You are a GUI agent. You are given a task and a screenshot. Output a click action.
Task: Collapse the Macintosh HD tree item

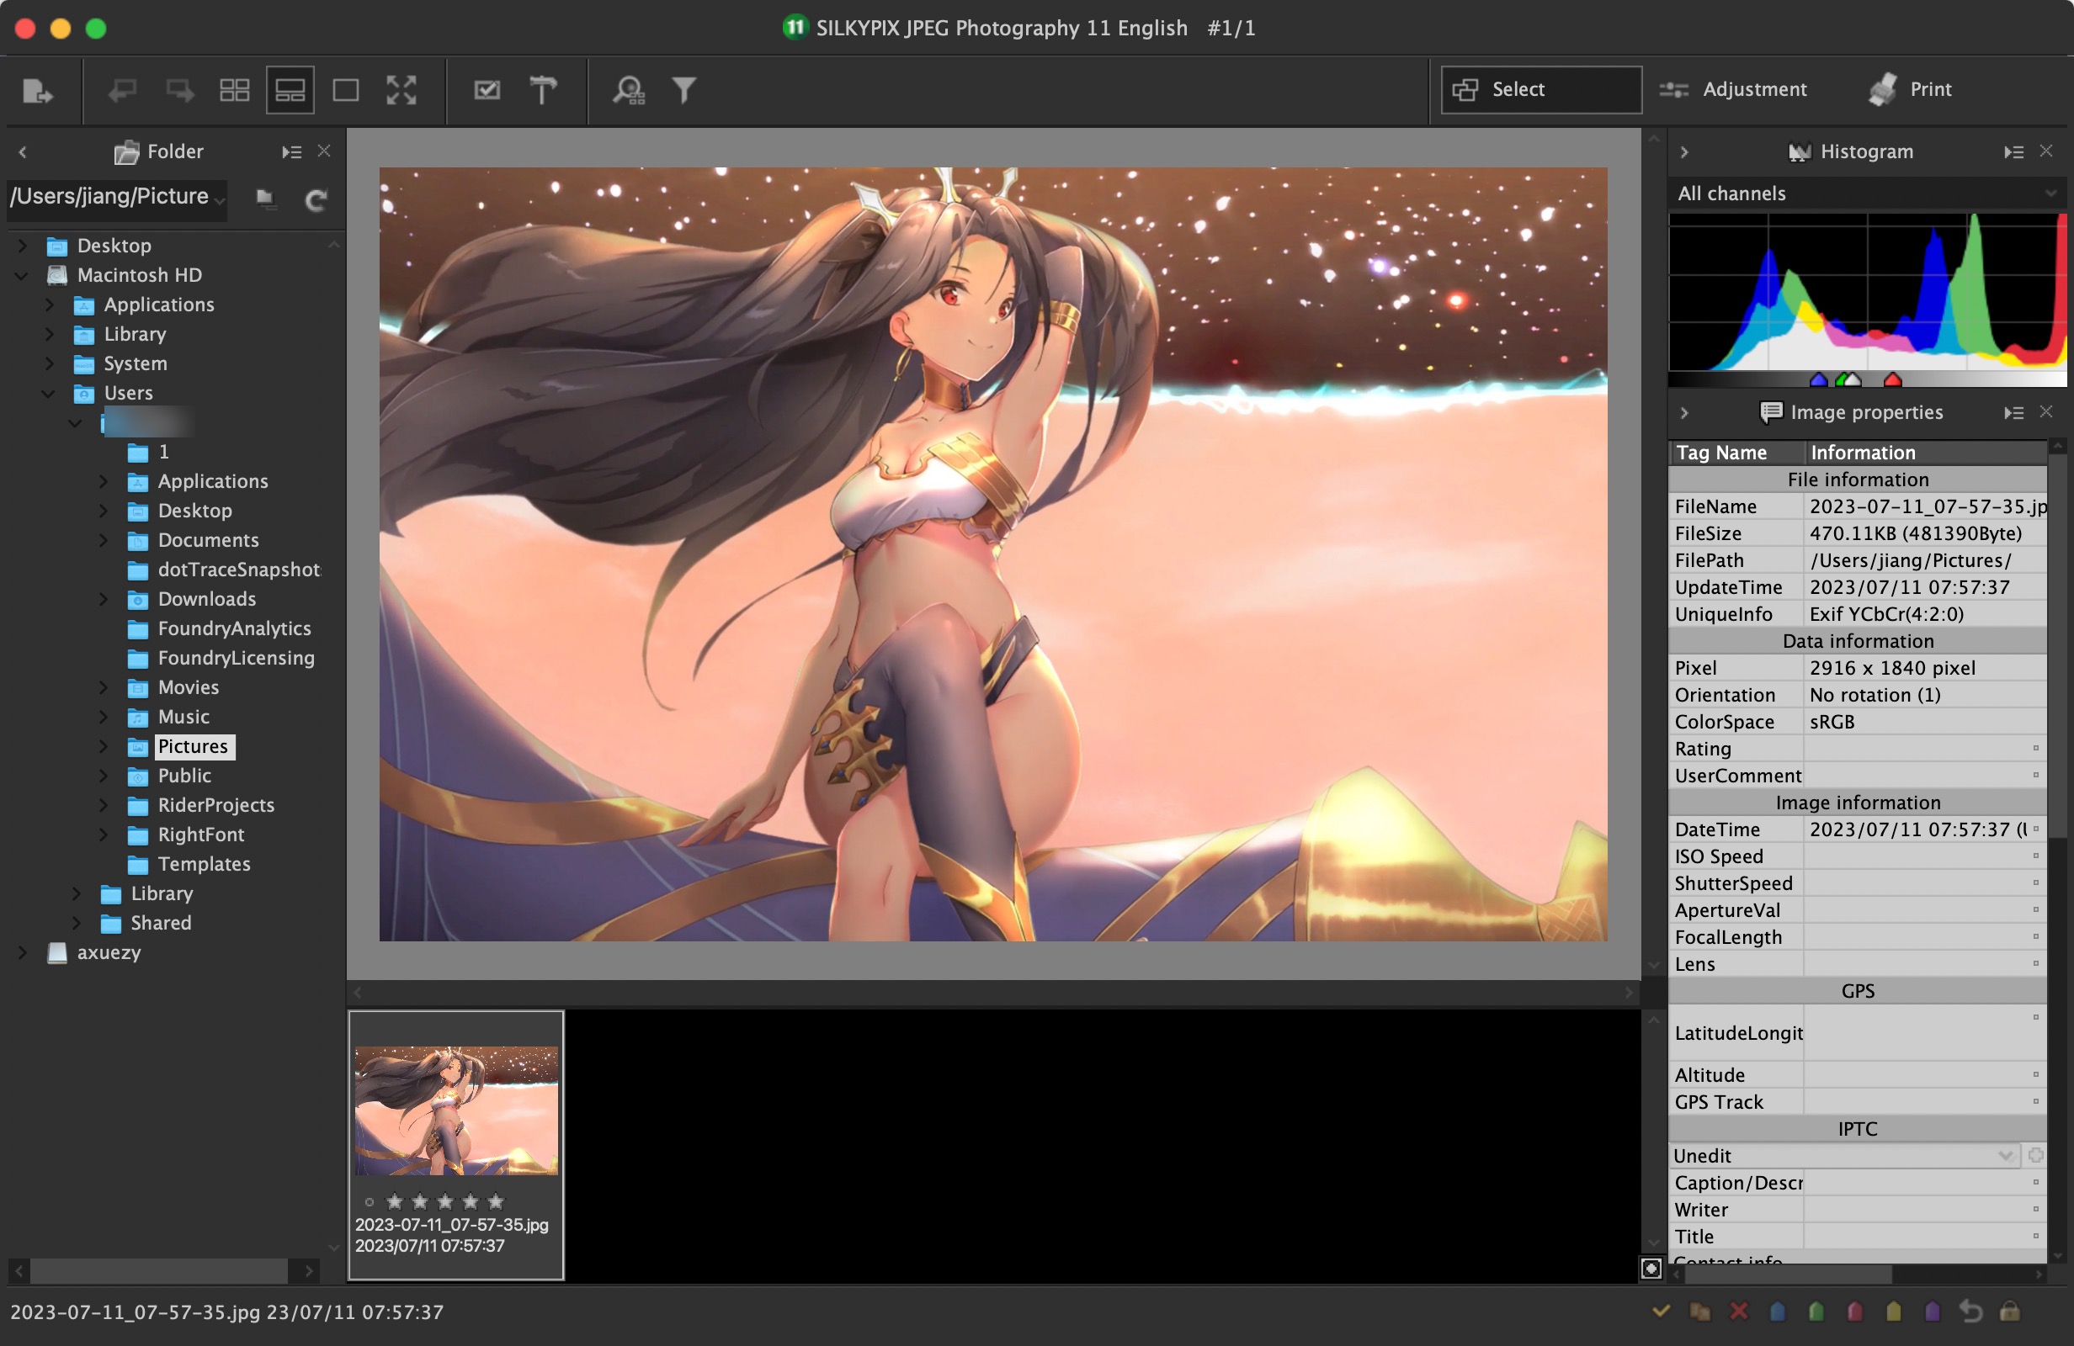click(x=21, y=275)
